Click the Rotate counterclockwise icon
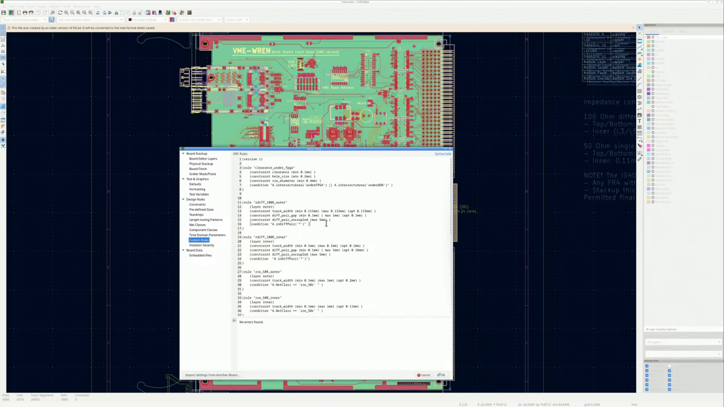The height and width of the screenshot is (407, 724). tap(98, 13)
